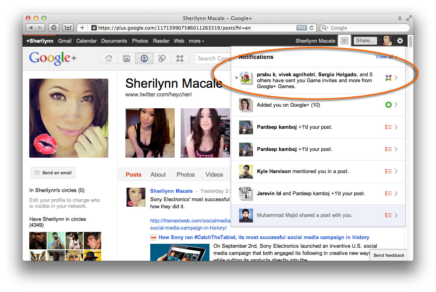The width and height of the screenshot is (436, 292).
Task: Open the Gmail link in top bar
Action: pos(65,41)
